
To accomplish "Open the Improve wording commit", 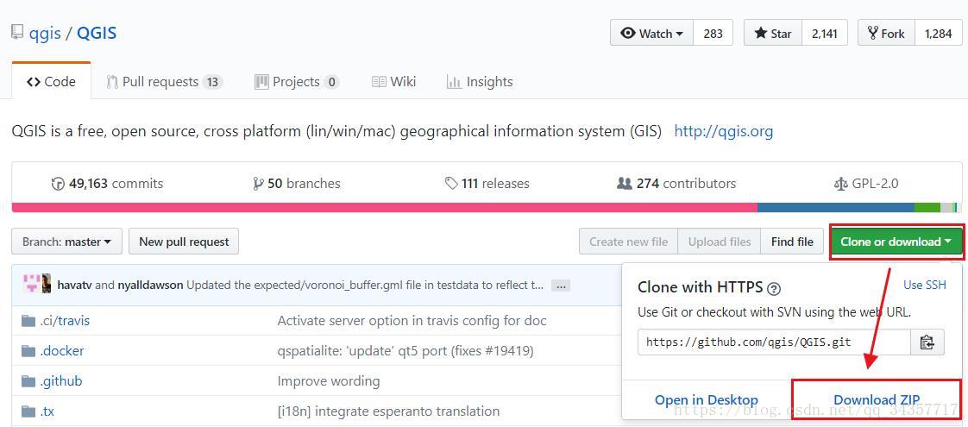I will click(x=329, y=381).
